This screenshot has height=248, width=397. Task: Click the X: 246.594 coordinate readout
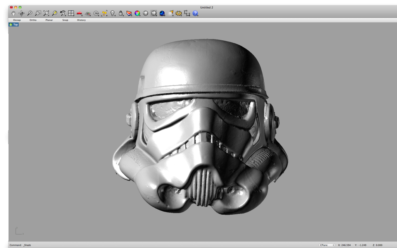pos(344,245)
